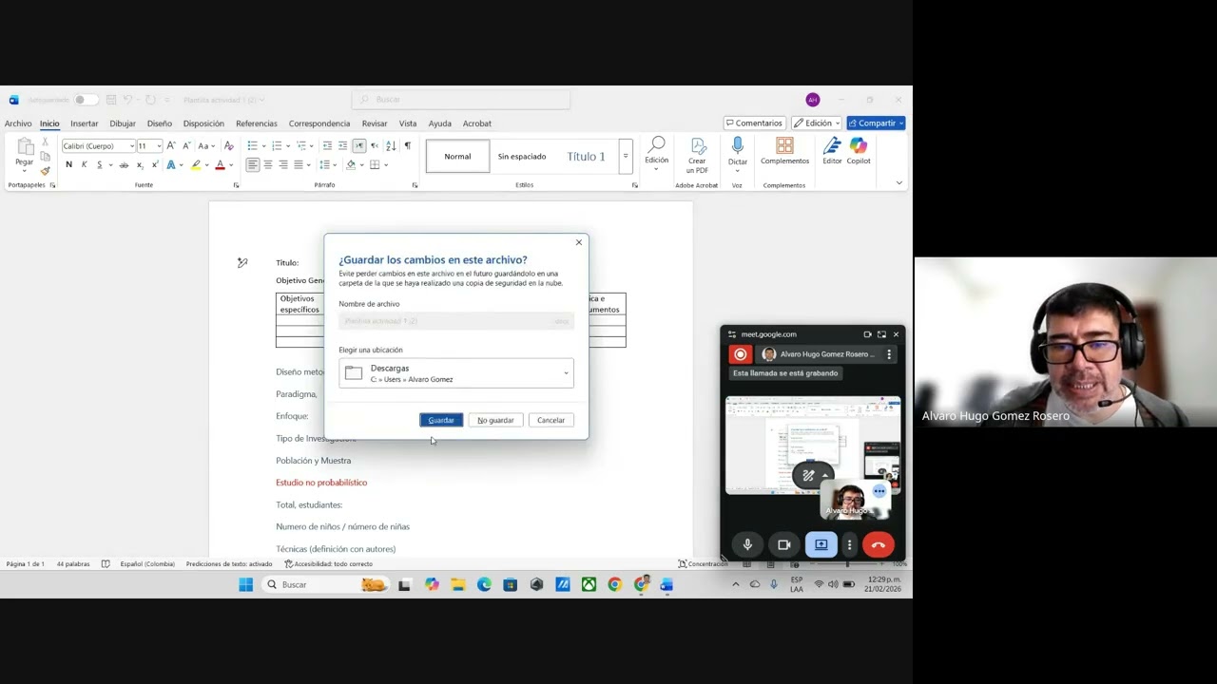
Task: Expand the Pegar options arrow
Action: click(25, 172)
